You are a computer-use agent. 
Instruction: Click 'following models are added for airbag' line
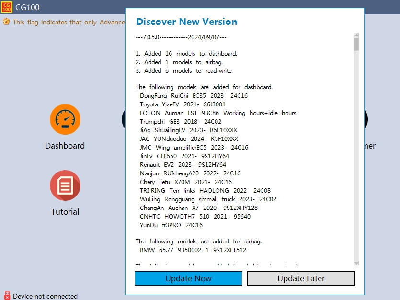198,242
